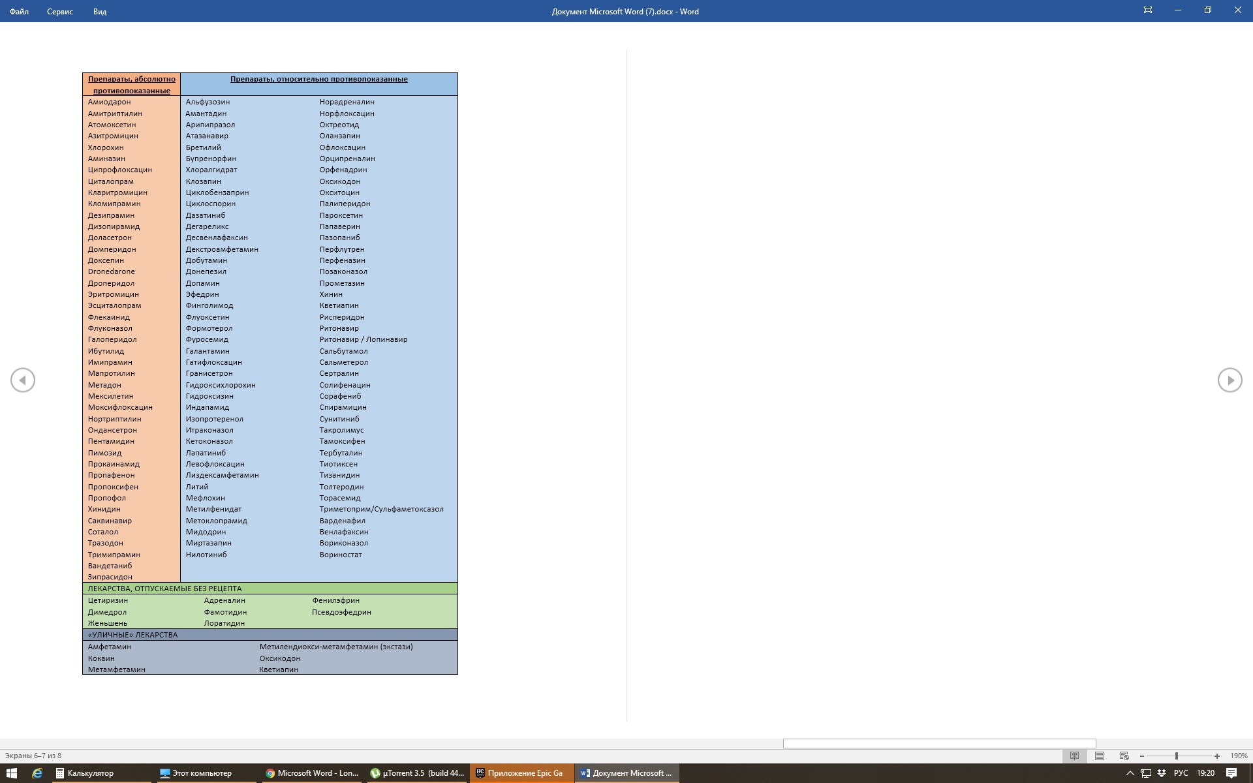Expand hidden system tray icons
The height and width of the screenshot is (783, 1253).
1129,773
